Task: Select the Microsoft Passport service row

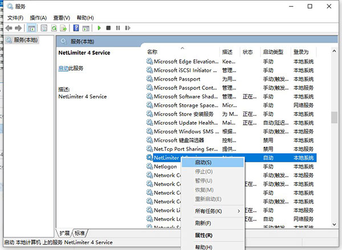Action: pos(177,79)
